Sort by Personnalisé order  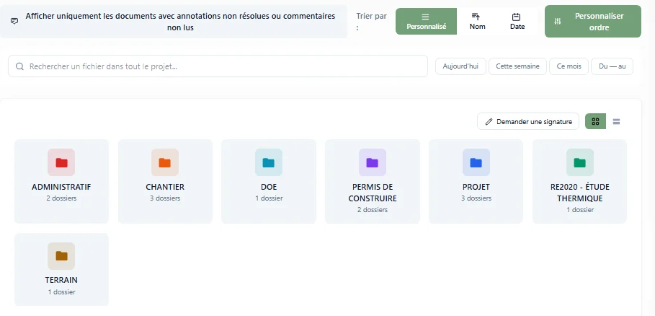426,22
